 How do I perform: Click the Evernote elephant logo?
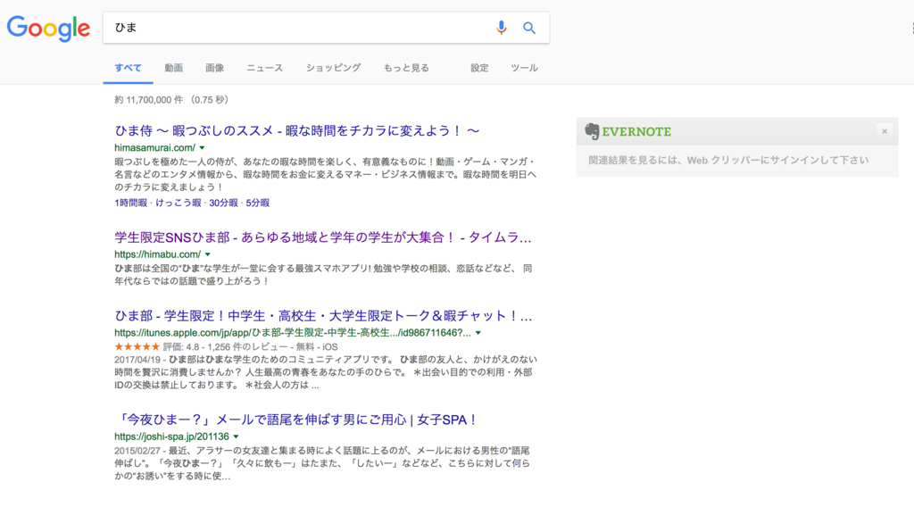click(x=592, y=131)
